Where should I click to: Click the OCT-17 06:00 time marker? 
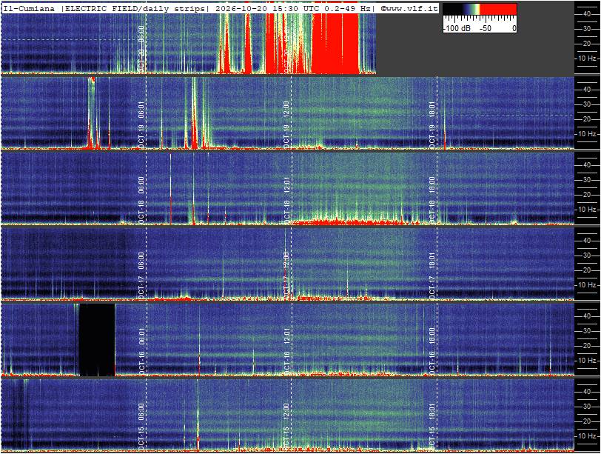coord(141,276)
